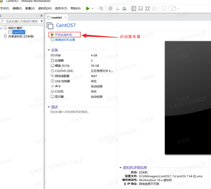Viewport: 211px width, 189px height.
Task: Close the CentOS7 tab
Action: (x=65, y=17)
